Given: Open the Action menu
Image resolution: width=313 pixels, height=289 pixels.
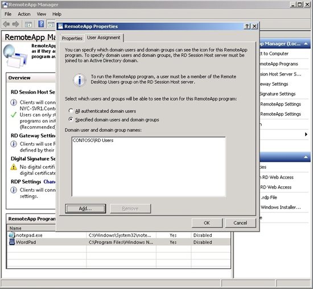Looking at the screenshot, I should pyautogui.click(x=24, y=14).
